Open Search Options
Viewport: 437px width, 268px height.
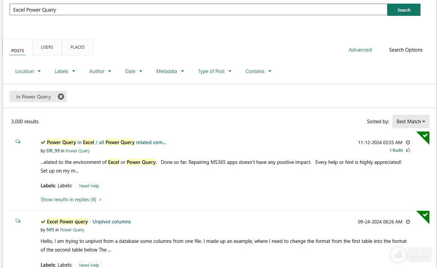coord(406,50)
